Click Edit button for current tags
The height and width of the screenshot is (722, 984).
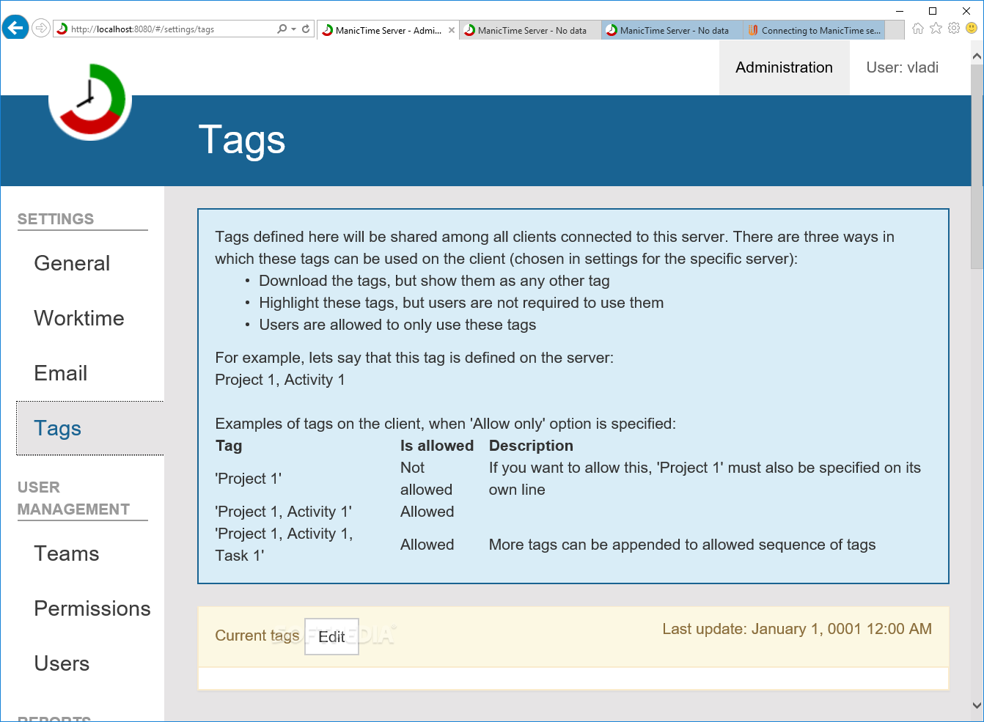[x=331, y=637]
